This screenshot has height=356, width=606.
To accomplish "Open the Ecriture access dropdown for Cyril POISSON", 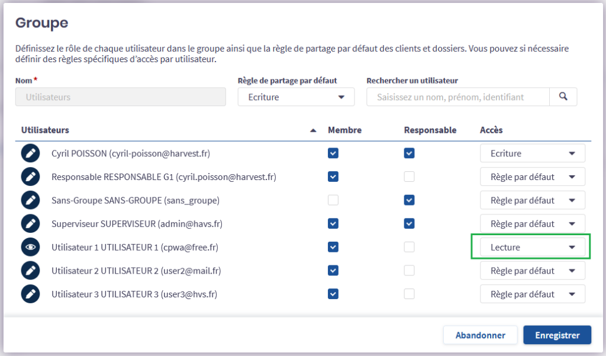I will click(x=532, y=153).
